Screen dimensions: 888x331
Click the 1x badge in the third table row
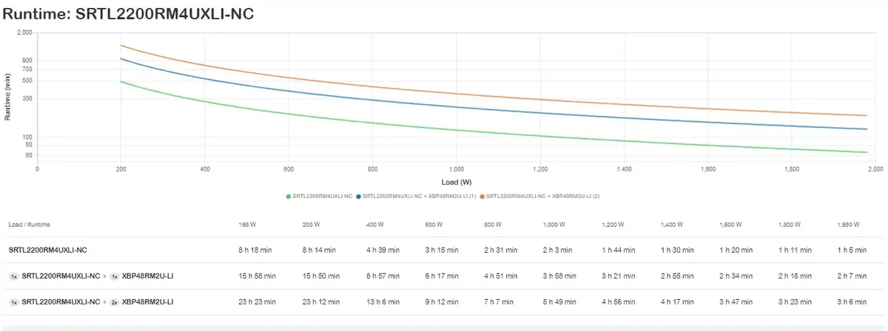[14, 302]
